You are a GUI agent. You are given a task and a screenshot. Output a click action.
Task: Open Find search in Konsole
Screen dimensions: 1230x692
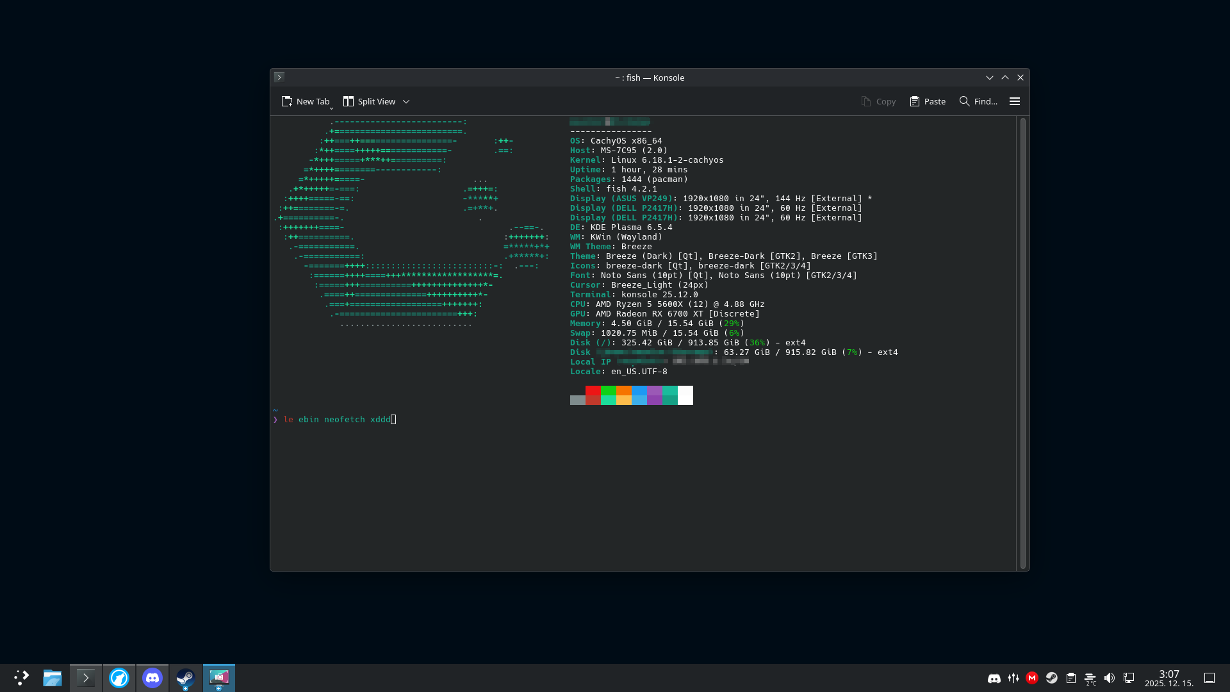coord(978,101)
